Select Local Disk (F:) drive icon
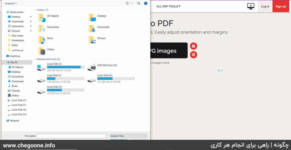Screen dimensions: 291x150 pos(41,80)
